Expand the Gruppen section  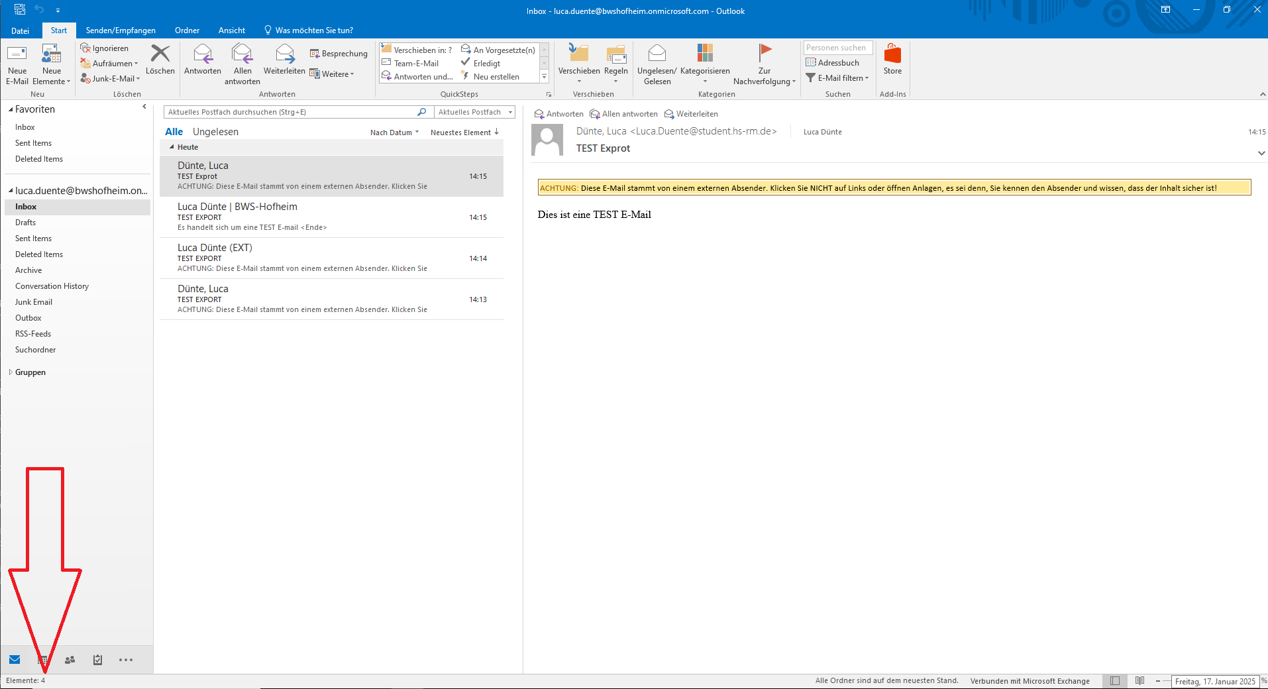11,372
